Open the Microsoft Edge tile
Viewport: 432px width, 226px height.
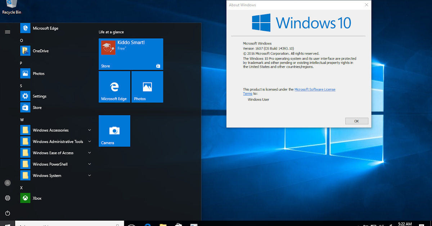pos(114,87)
